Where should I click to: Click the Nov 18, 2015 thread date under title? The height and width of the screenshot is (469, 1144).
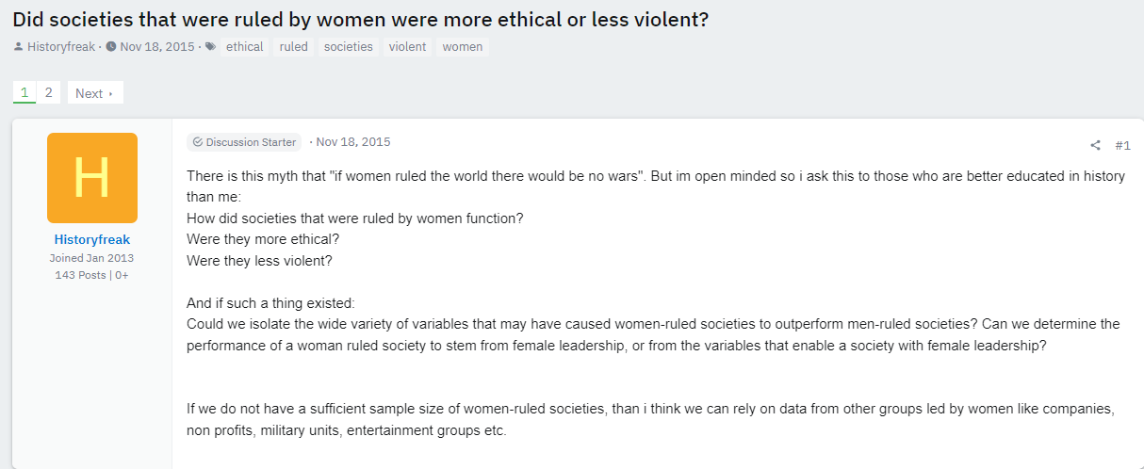157,46
